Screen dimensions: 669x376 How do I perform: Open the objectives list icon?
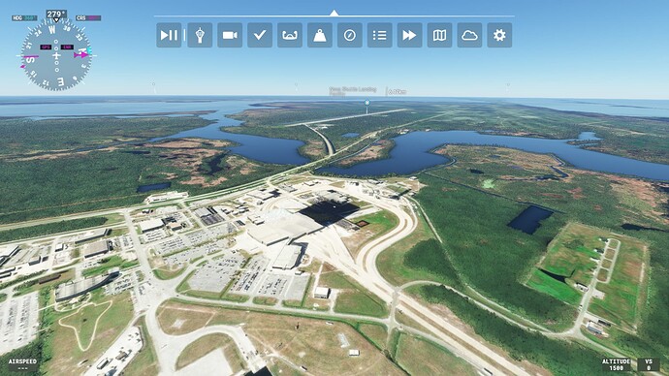[380, 35]
